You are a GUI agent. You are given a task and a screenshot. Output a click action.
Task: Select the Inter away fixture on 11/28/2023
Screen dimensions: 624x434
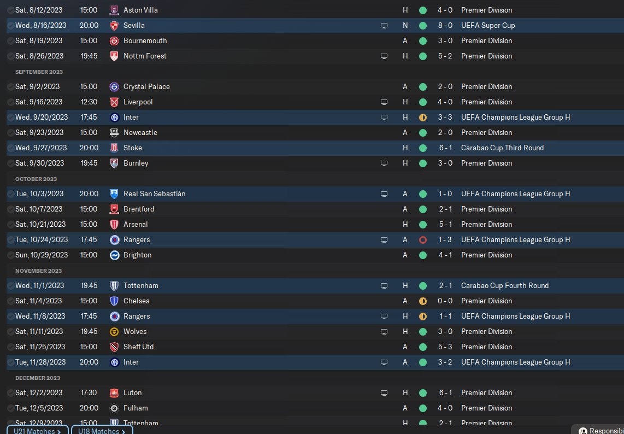coord(131,362)
